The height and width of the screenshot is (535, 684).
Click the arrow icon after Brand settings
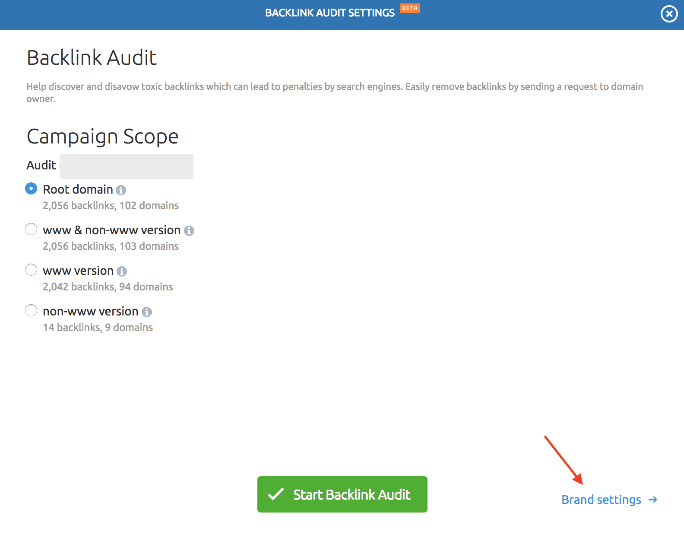(653, 500)
